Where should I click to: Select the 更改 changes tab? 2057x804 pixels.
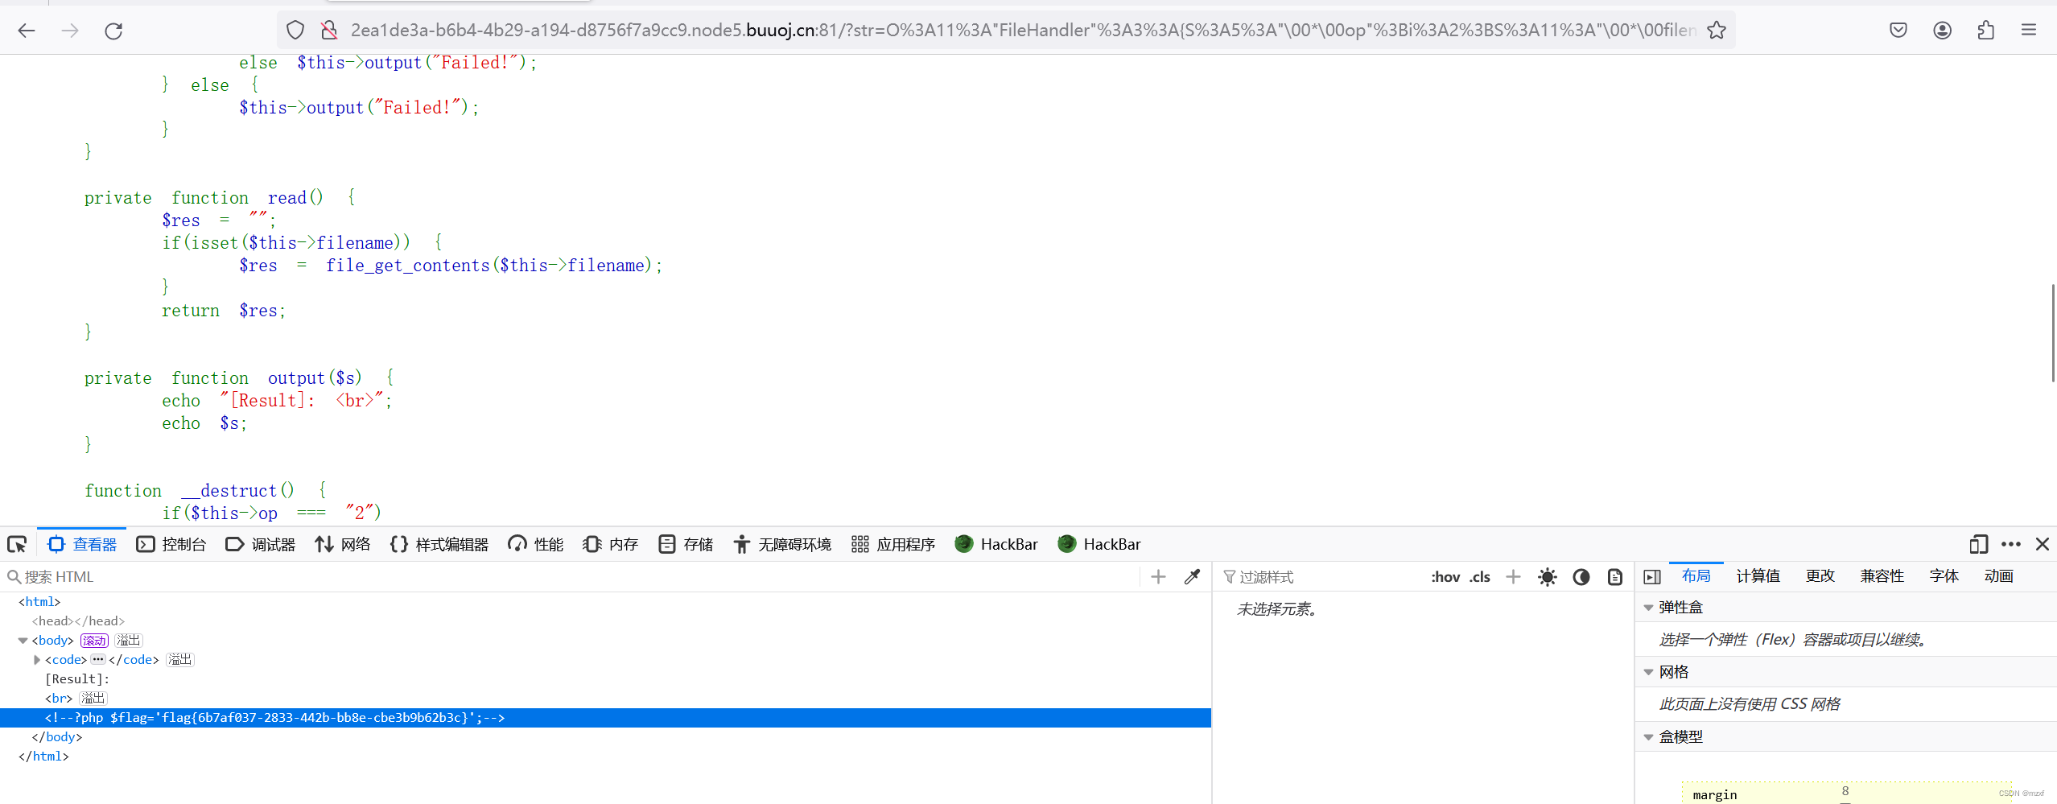pyautogui.click(x=1820, y=576)
